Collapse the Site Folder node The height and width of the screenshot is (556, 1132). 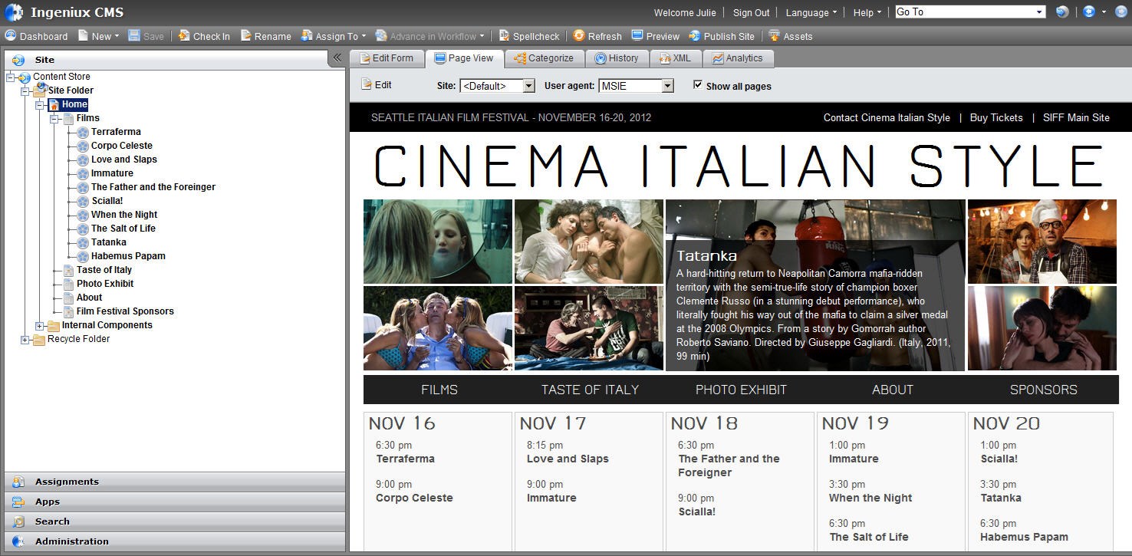pyautogui.click(x=25, y=91)
